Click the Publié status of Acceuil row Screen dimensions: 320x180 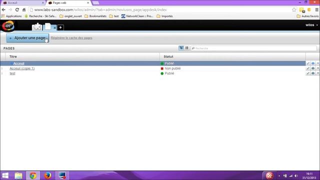click(x=169, y=63)
